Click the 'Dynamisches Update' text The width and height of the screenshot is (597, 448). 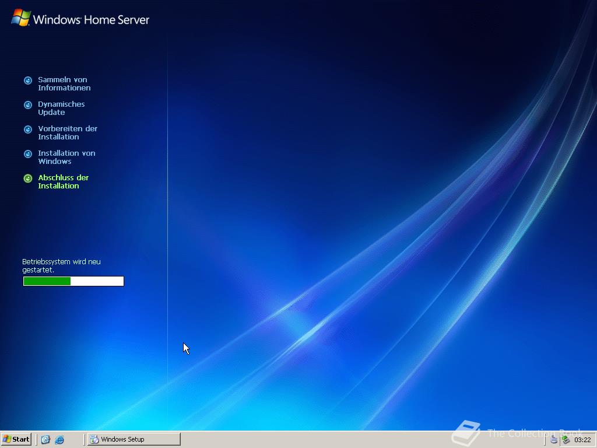click(x=61, y=108)
